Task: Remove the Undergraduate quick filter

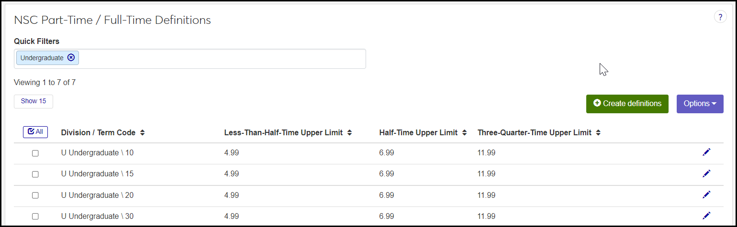Action: pos(71,57)
